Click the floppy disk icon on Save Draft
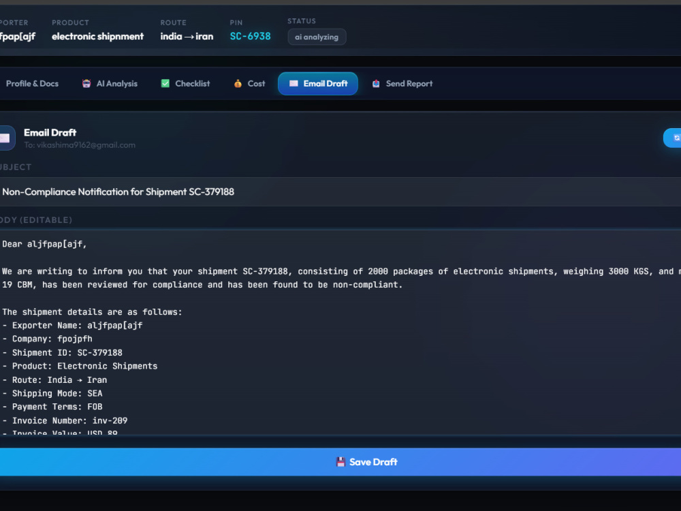Image resolution: width=681 pixels, height=511 pixels. [x=340, y=462]
